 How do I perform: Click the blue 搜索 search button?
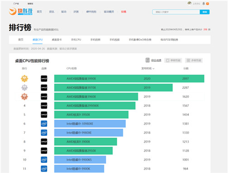click(204, 12)
